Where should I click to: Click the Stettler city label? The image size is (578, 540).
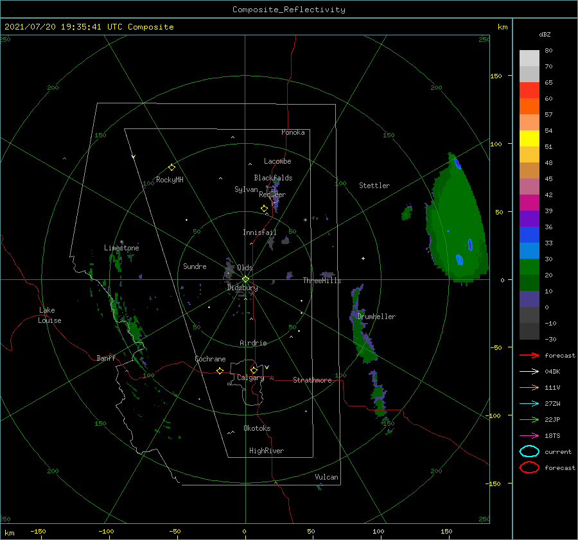(x=374, y=186)
